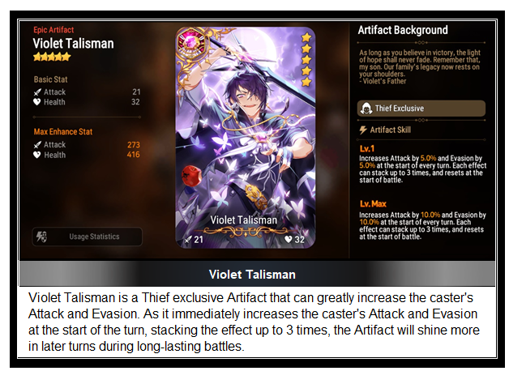Click the five-star rating under the title
The width and height of the screenshot is (509, 371).
(52, 57)
